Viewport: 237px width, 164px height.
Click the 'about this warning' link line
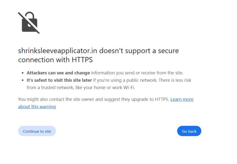tap(37, 106)
